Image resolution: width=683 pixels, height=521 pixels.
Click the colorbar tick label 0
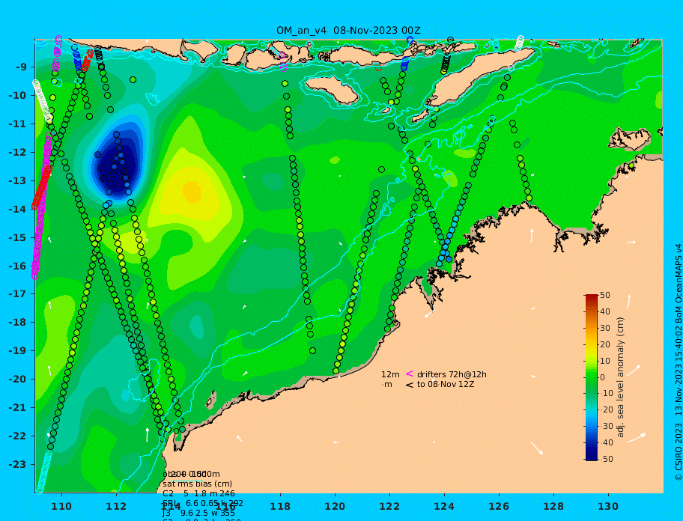(x=603, y=377)
